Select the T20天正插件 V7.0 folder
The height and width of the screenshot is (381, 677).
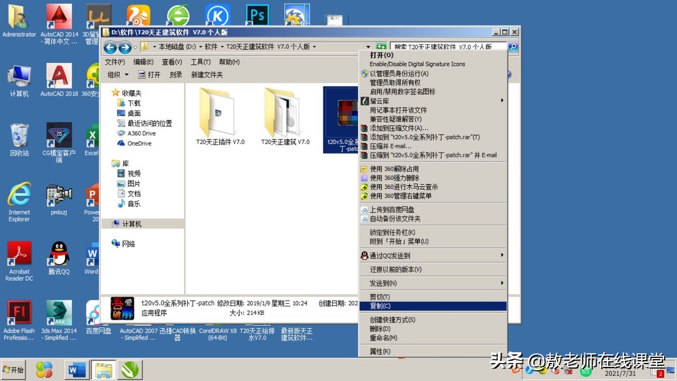[x=217, y=113]
